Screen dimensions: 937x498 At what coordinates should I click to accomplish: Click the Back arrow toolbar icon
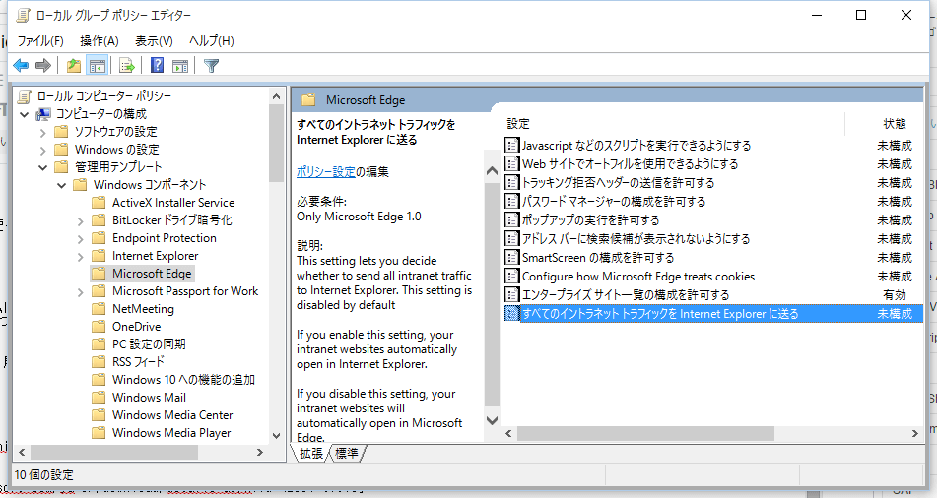tap(21, 66)
